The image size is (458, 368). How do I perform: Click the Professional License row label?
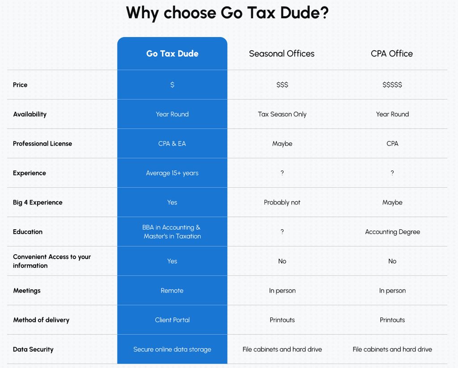coord(42,144)
